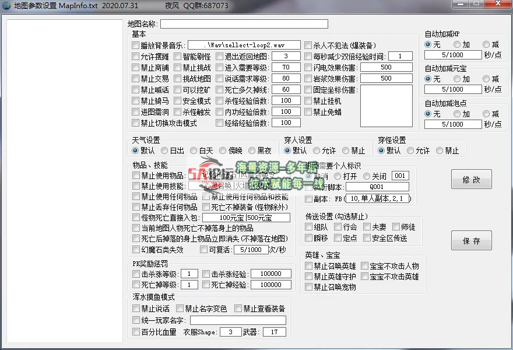This screenshot has width=513, height=350.
Task: Check 杀人不犯法(爆装备) option
Action: tap(308, 45)
